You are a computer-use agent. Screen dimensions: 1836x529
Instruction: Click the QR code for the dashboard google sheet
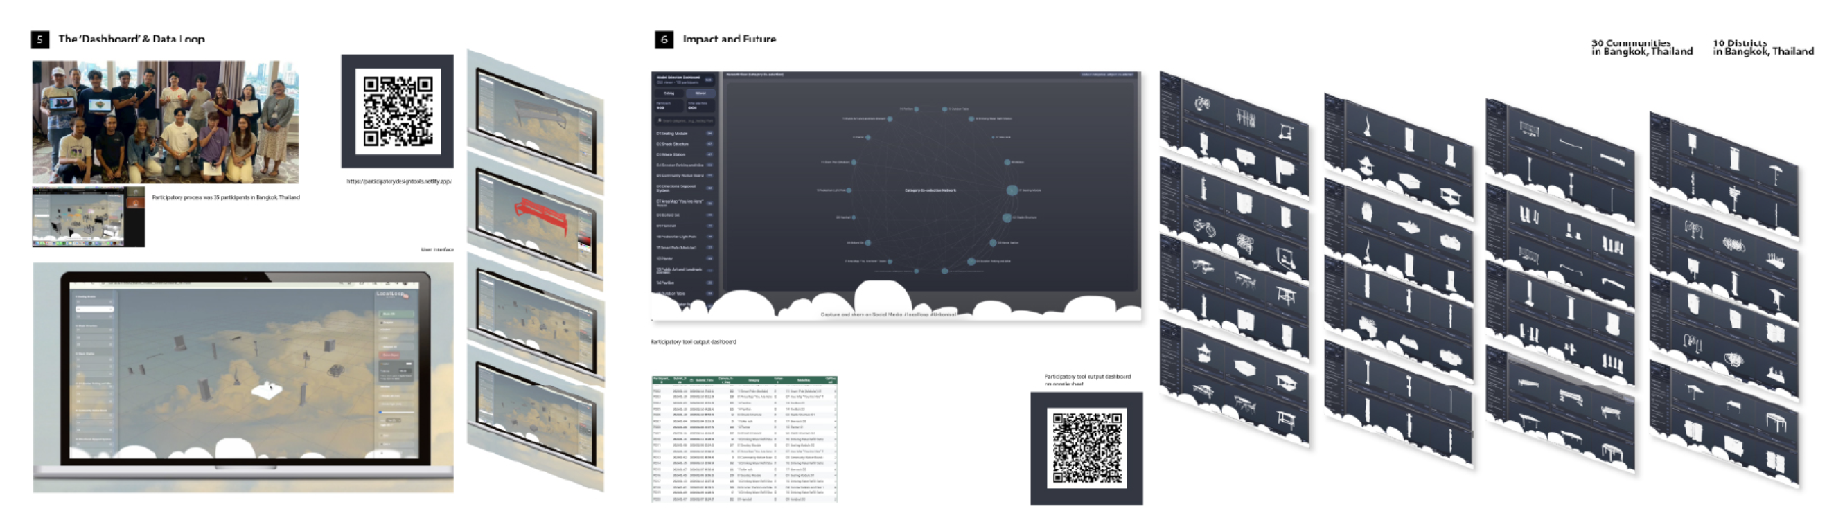coord(1087,449)
